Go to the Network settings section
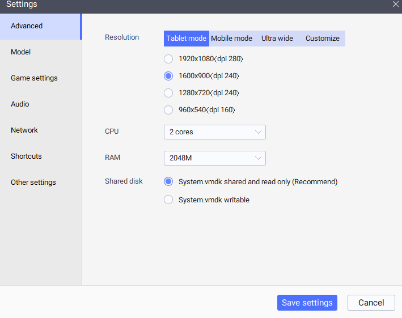The height and width of the screenshot is (318, 402). [41, 130]
